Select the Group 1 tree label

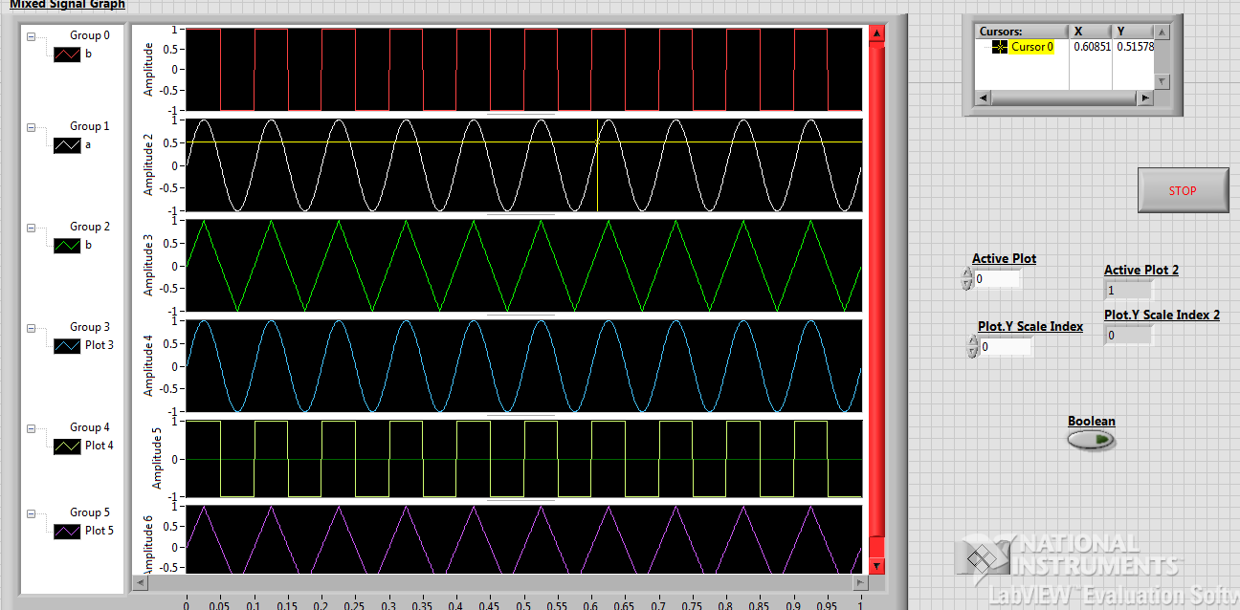(90, 126)
